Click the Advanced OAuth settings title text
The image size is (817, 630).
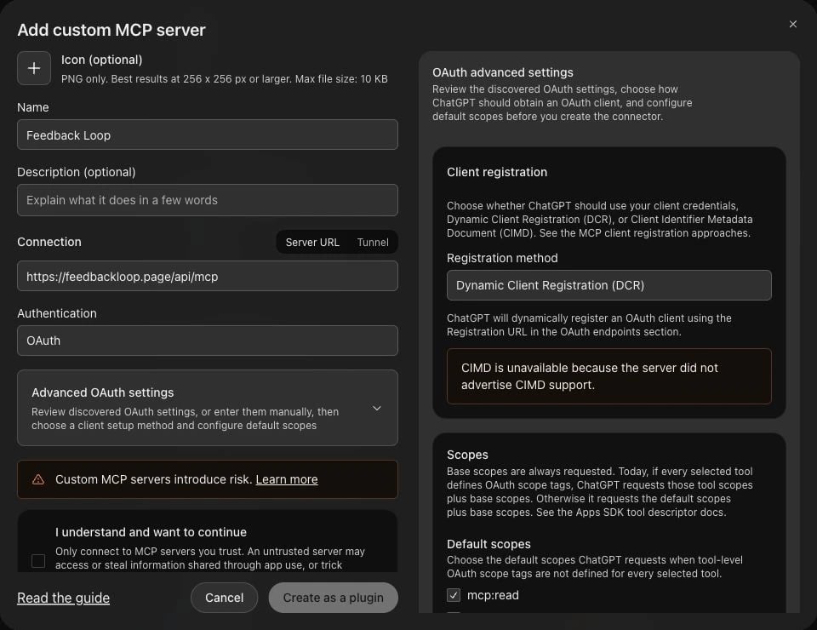[103, 392]
